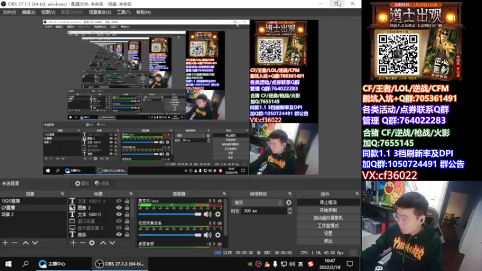Open 麦克风/Aux audio settings gear
The width and height of the screenshot is (482, 271).
point(218,214)
